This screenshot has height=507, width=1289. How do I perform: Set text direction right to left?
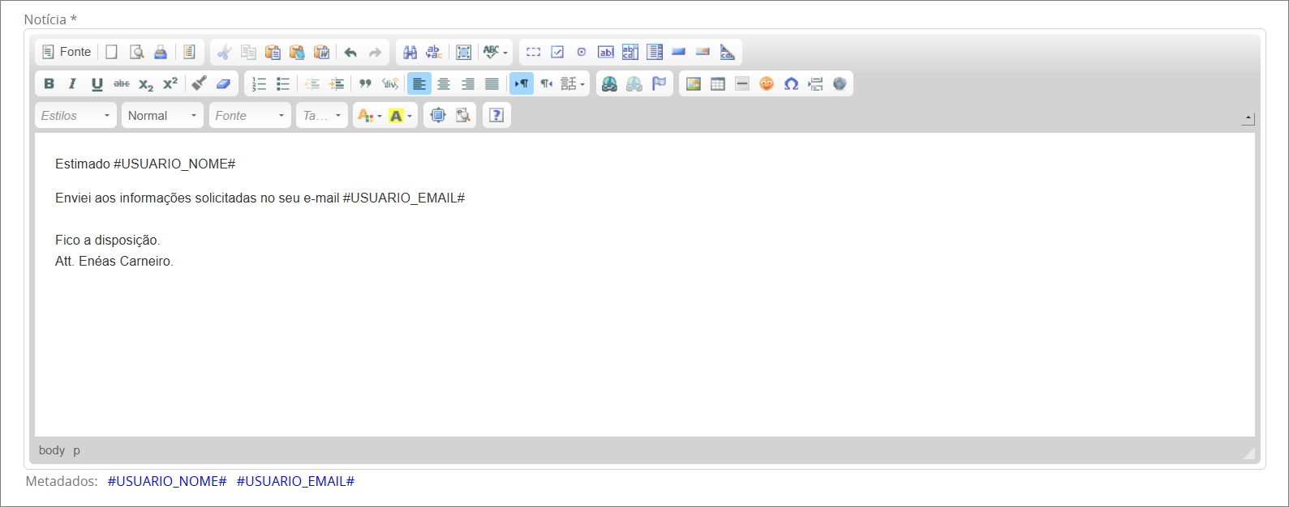click(546, 83)
